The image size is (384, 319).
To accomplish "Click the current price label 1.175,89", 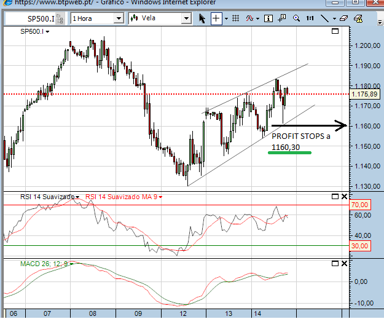I will pyautogui.click(x=364, y=94).
